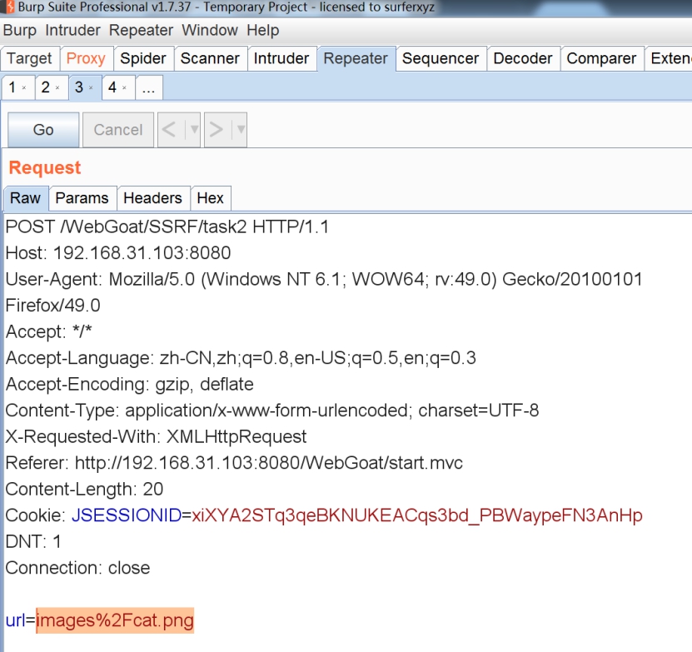
Task: Switch to the Spider tab
Action: [143, 58]
